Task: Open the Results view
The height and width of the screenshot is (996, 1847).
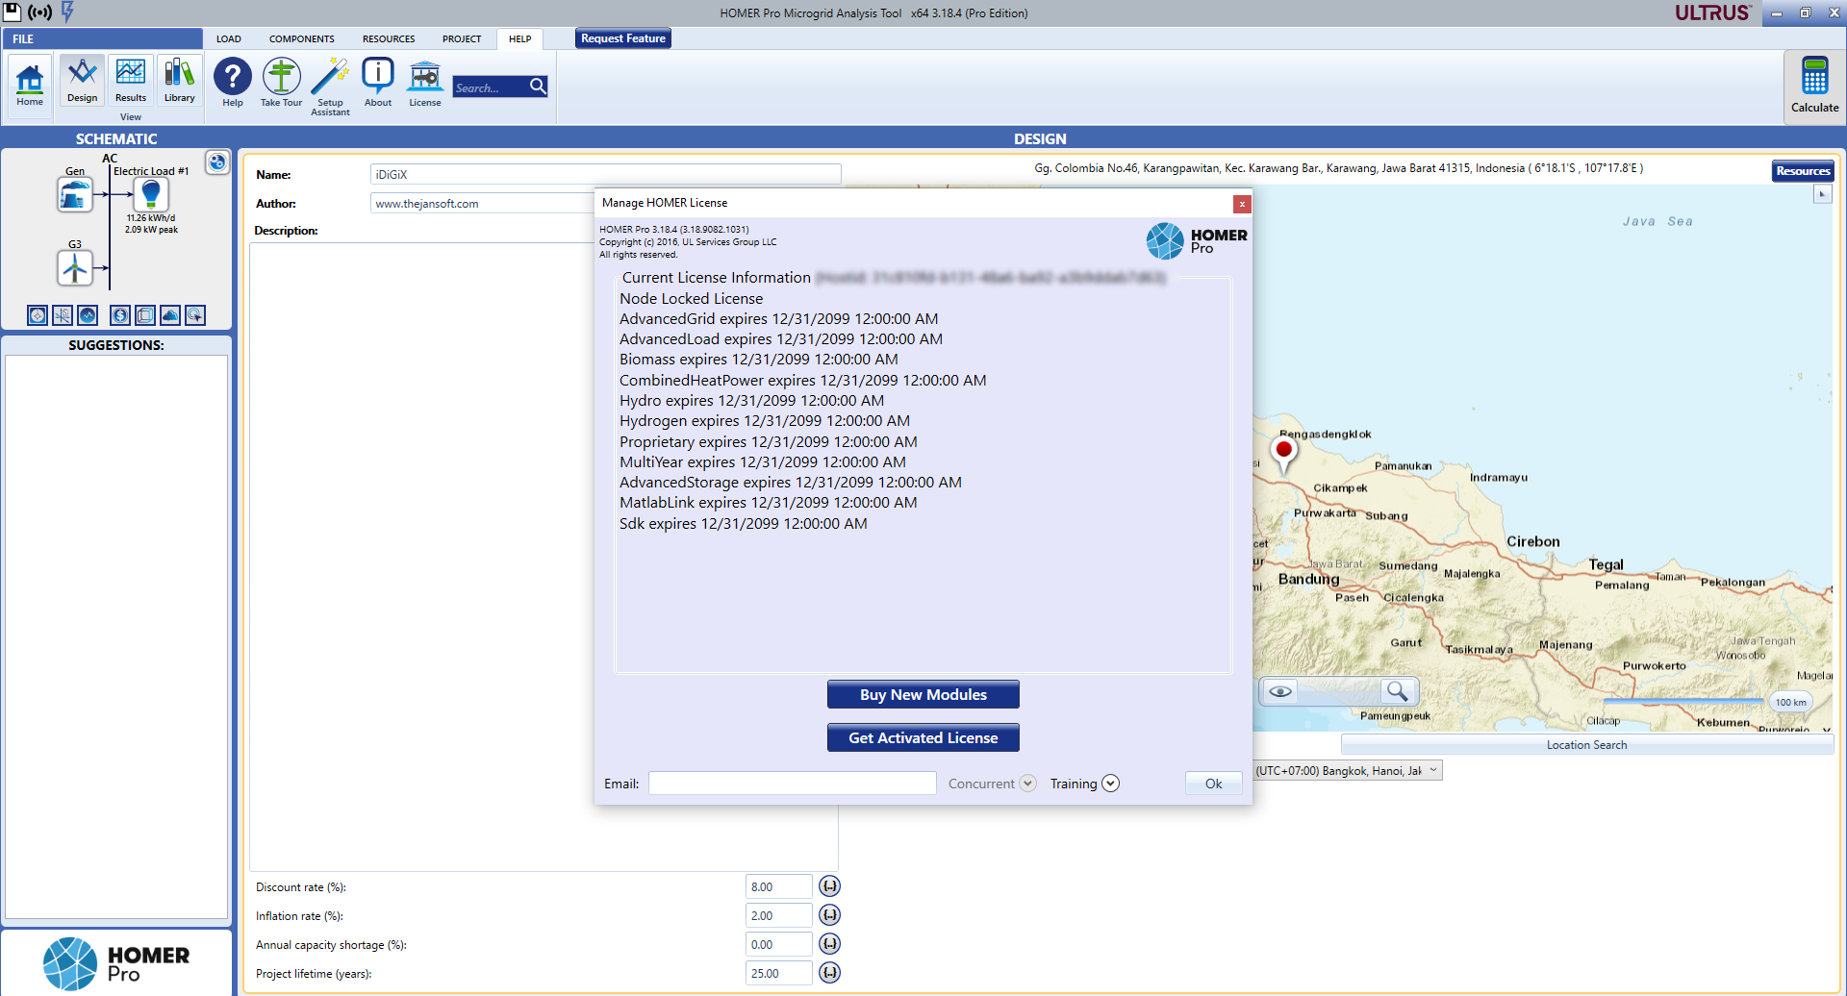Action: point(131,82)
